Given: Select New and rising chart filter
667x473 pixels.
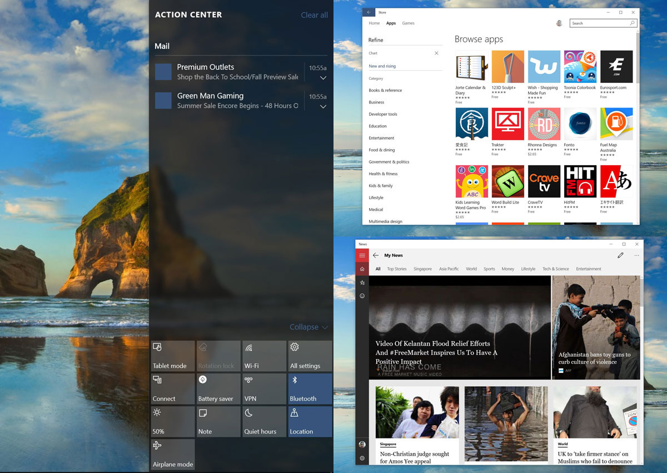Looking at the screenshot, I should tap(382, 66).
